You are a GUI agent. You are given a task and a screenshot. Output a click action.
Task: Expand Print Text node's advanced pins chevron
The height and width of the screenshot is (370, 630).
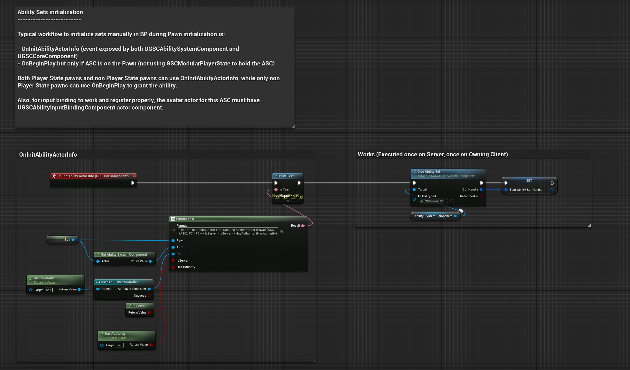(x=288, y=201)
